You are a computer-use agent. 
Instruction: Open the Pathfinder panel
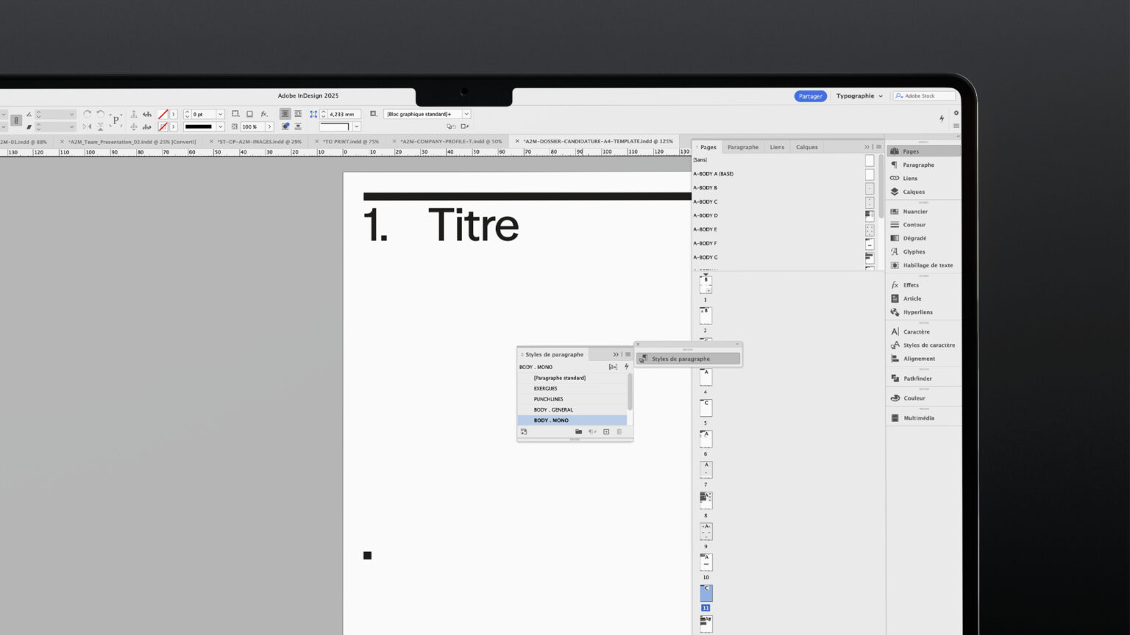coord(917,379)
